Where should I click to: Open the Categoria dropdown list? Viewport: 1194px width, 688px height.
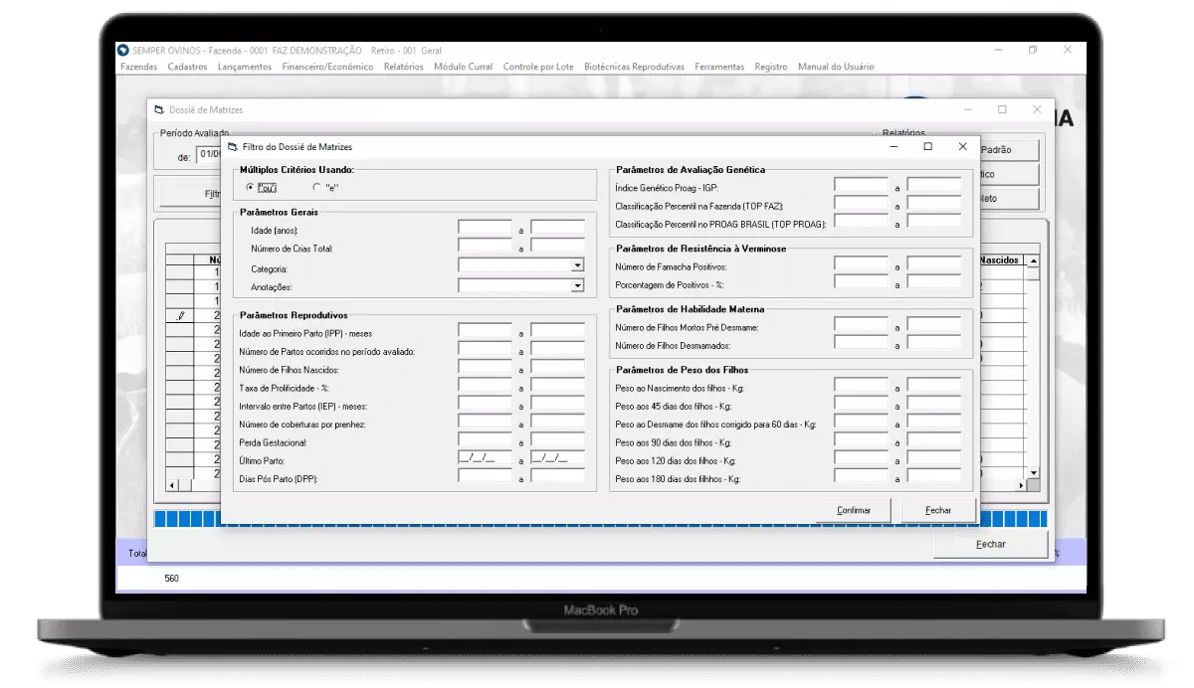(577, 265)
